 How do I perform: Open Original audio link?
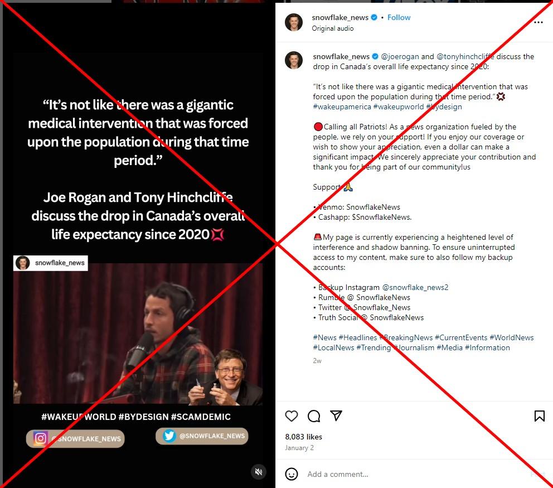333,28
